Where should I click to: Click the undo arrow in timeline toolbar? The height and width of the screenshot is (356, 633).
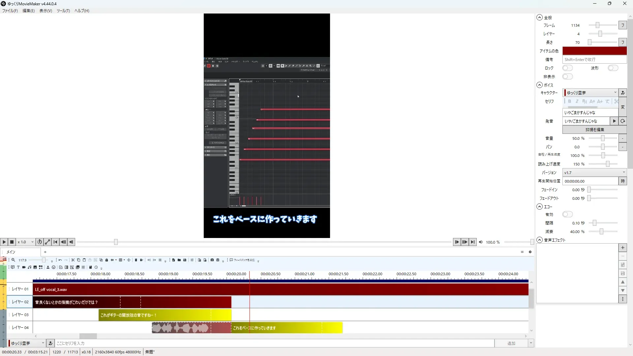click(x=60, y=260)
